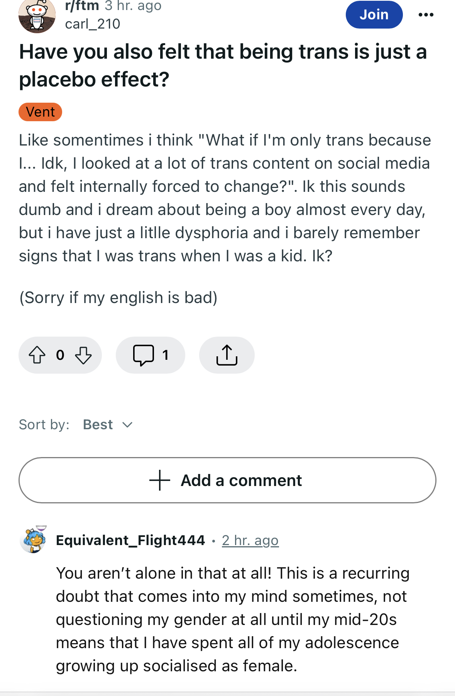Join the r/ftm community
This screenshot has height=696, width=455.
tap(374, 15)
